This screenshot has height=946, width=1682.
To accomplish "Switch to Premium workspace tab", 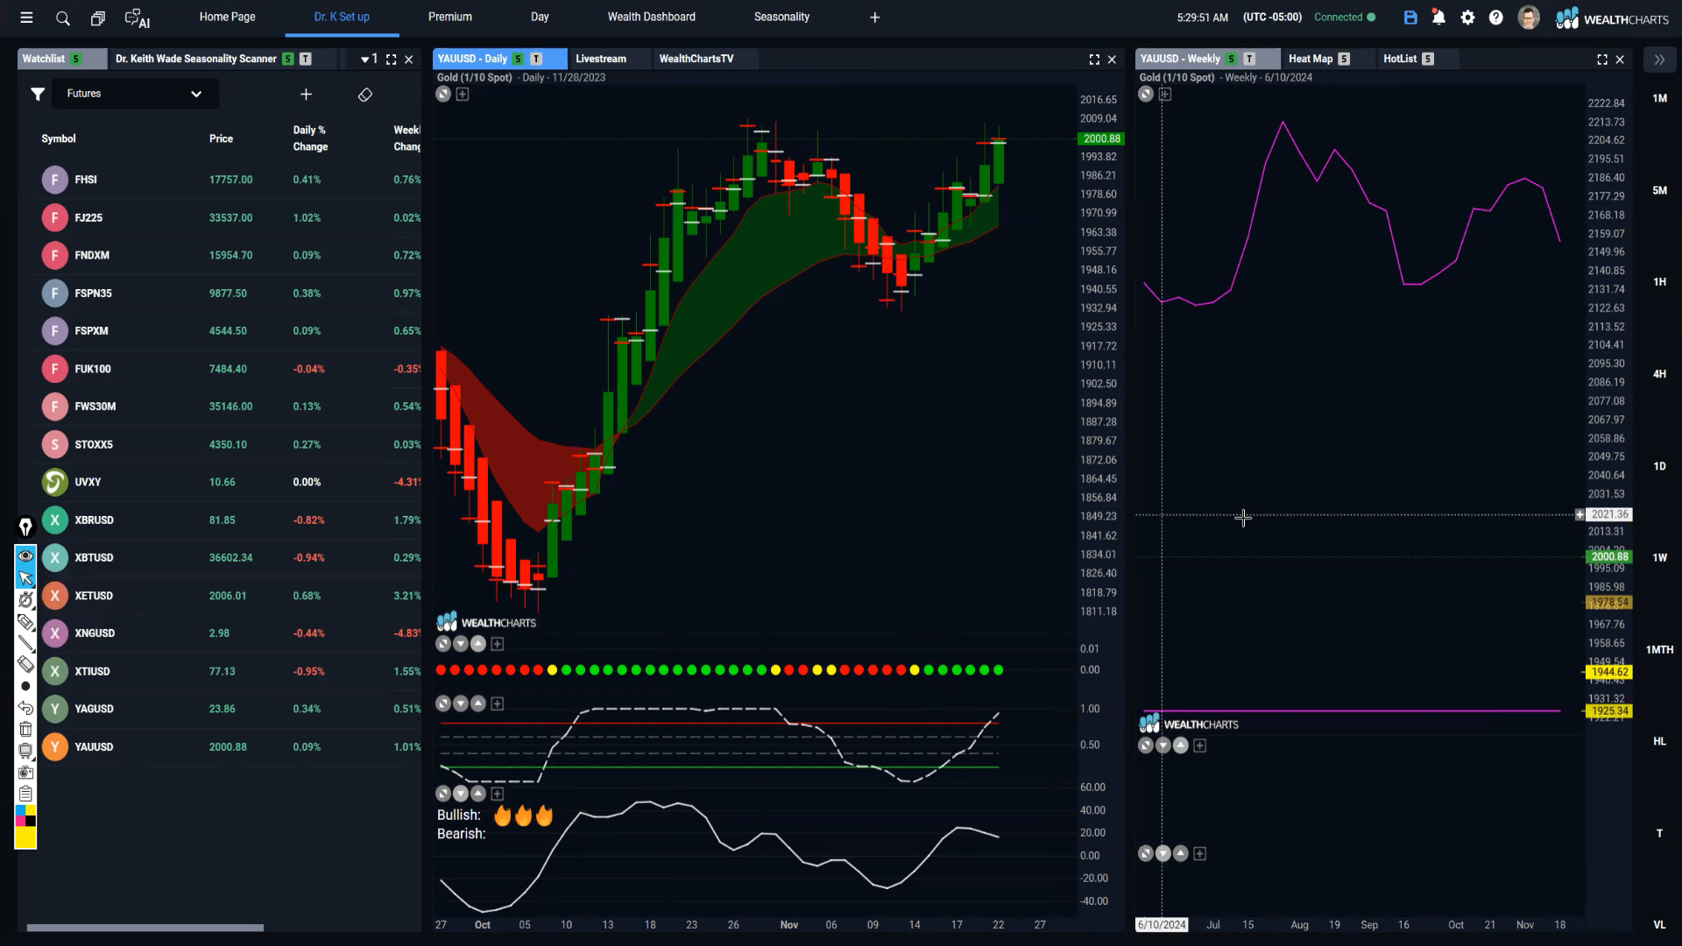I will pos(449,17).
